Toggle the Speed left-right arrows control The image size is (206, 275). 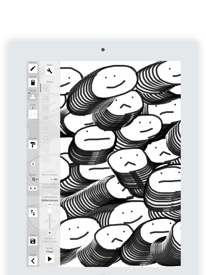coord(33,188)
